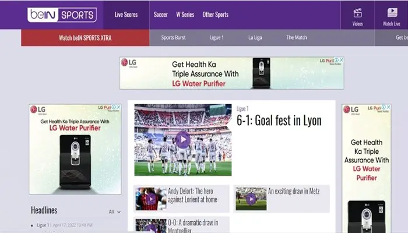
Task: Click the Headlines section title
Action: tap(44, 210)
